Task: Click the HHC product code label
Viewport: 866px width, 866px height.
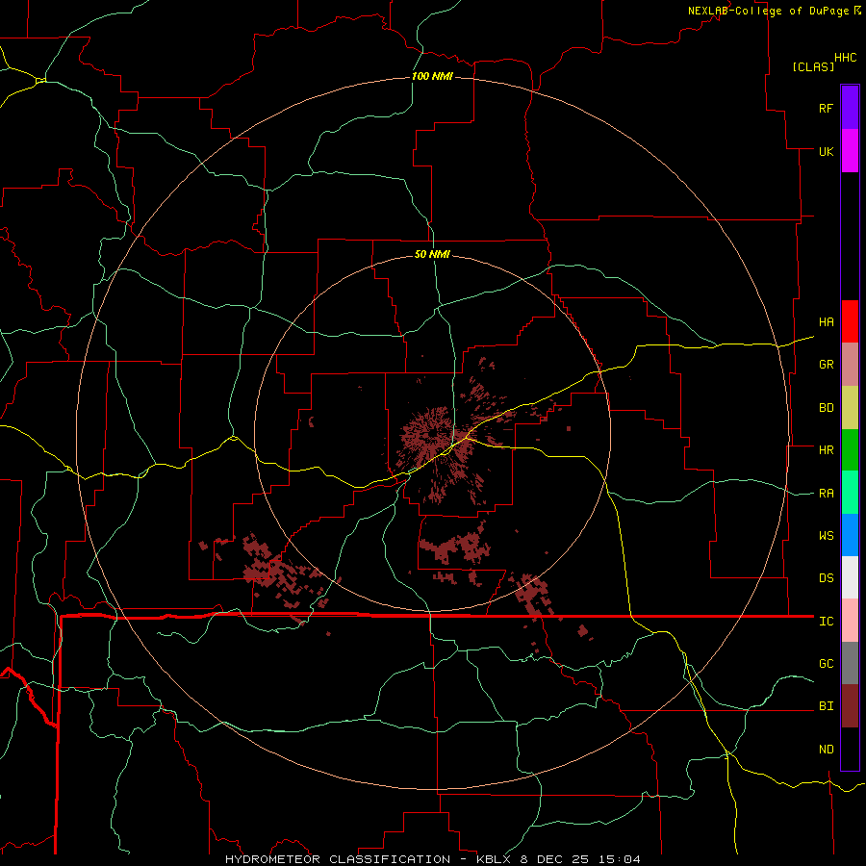Action: point(845,58)
